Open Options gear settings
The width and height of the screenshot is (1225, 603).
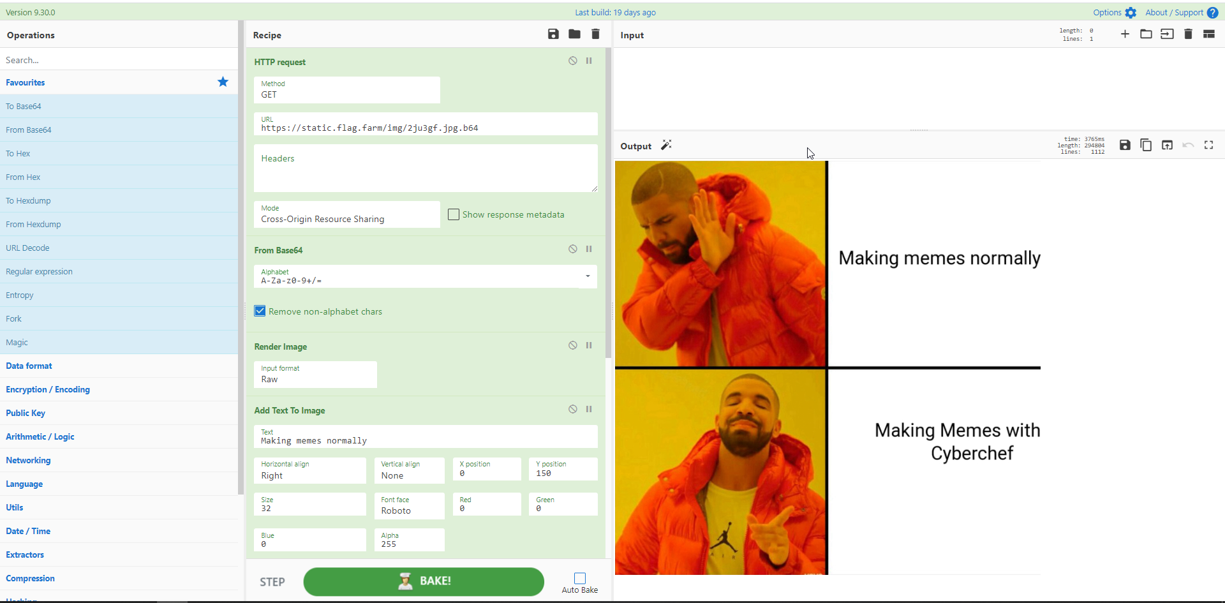[x=1131, y=13]
